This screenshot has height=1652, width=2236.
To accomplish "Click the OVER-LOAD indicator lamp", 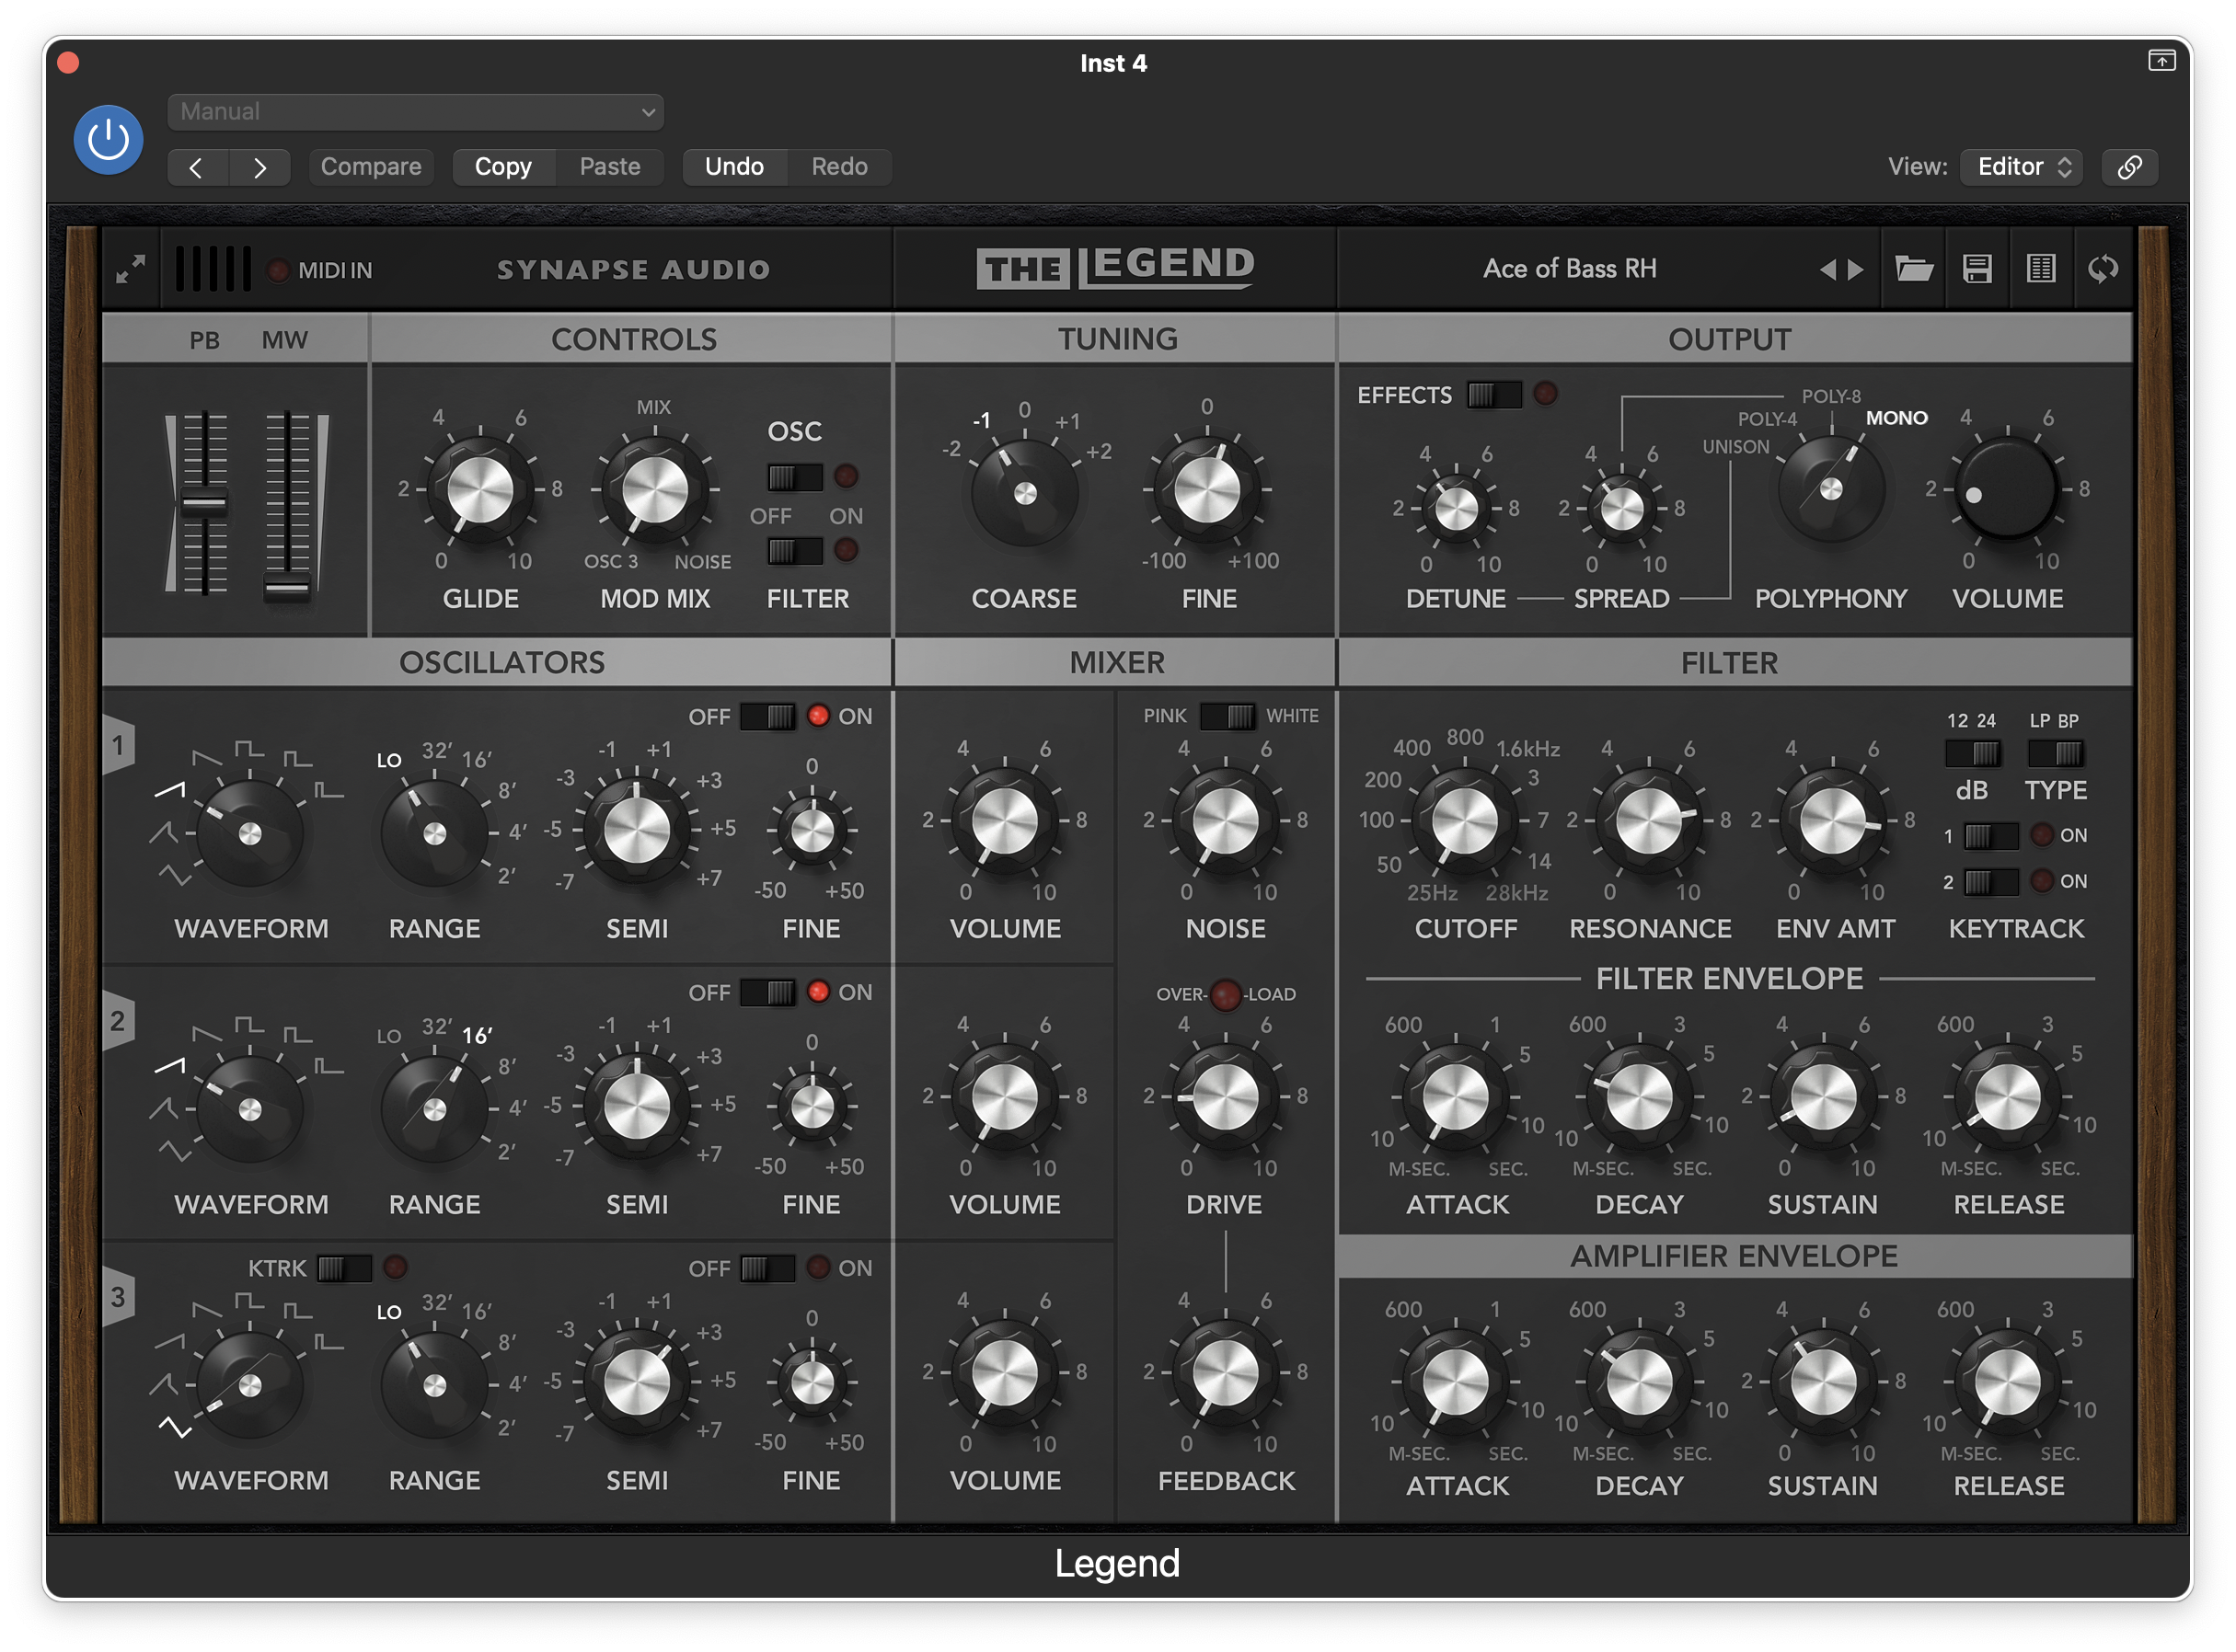I will click(x=1225, y=994).
